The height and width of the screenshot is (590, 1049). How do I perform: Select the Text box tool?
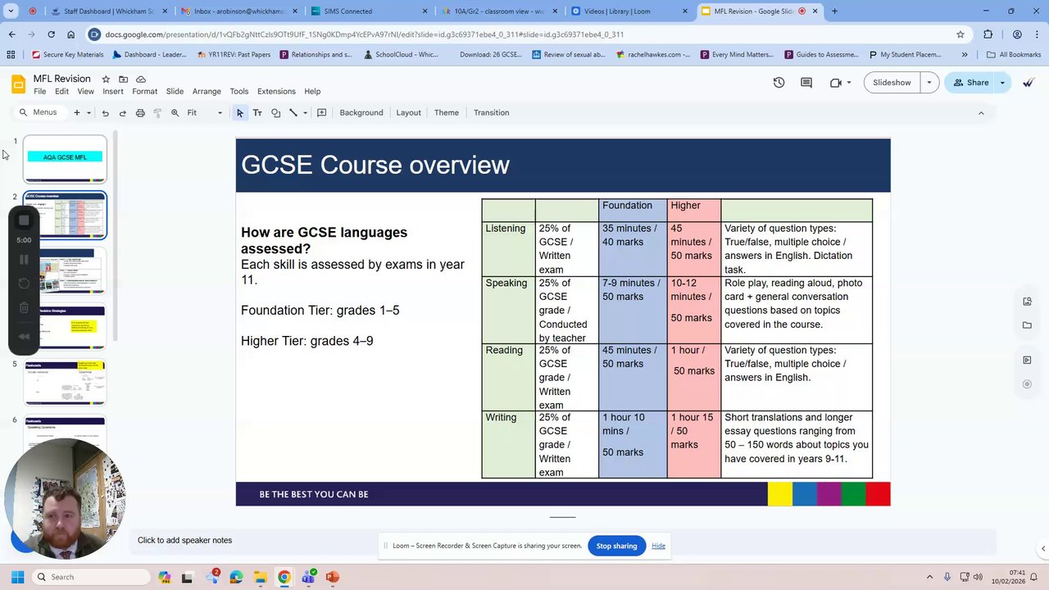pyautogui.click(x=257, y=113)
